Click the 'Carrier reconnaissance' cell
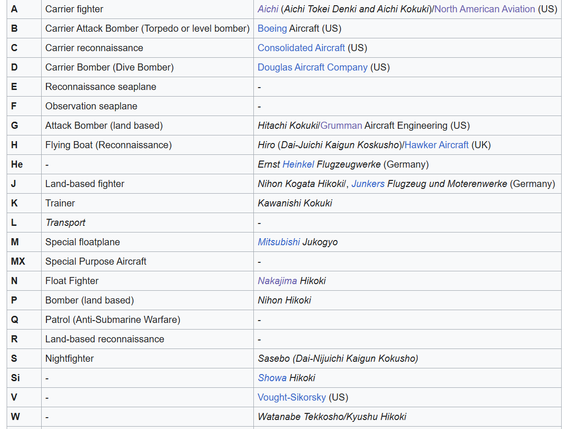This screenshot has width=565, height=429. 147,48
